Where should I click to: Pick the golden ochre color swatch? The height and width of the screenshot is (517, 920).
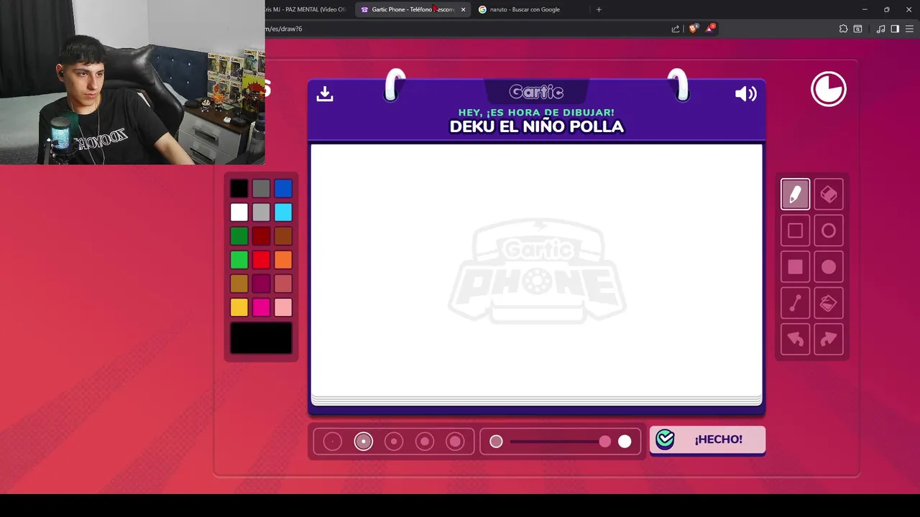coord(239,284)
